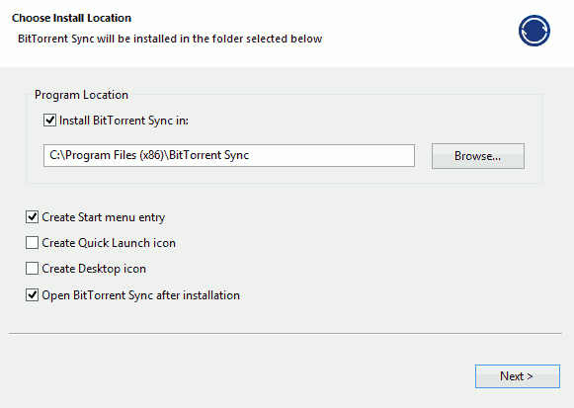Image resolution: width=574 pixels, height=408 pixels.
Task: Disable Create Start menu entry checkbox
Action: point(32,217)
